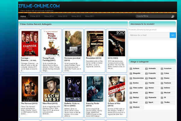Open Resolution (2012) title link
The height and width of the screenshot is (121, 181).
click(x=94, y=58)
